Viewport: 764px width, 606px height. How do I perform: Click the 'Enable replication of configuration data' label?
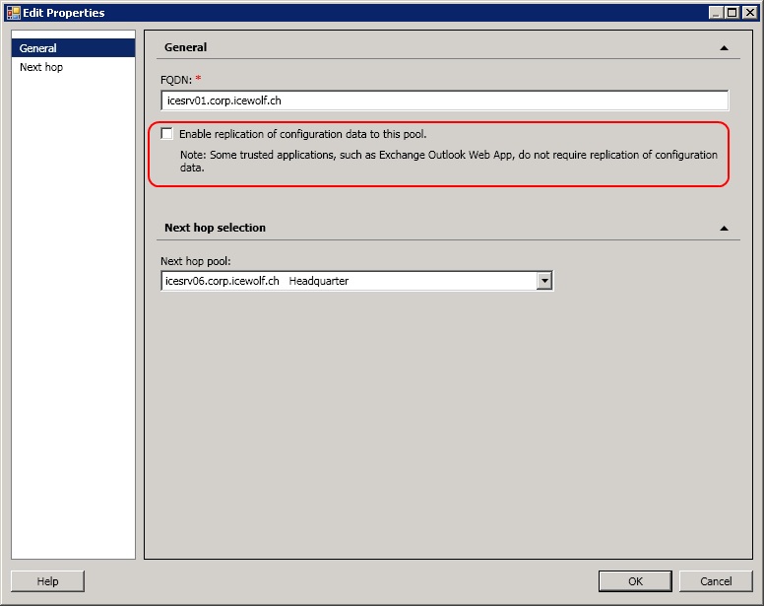[302, 134]
